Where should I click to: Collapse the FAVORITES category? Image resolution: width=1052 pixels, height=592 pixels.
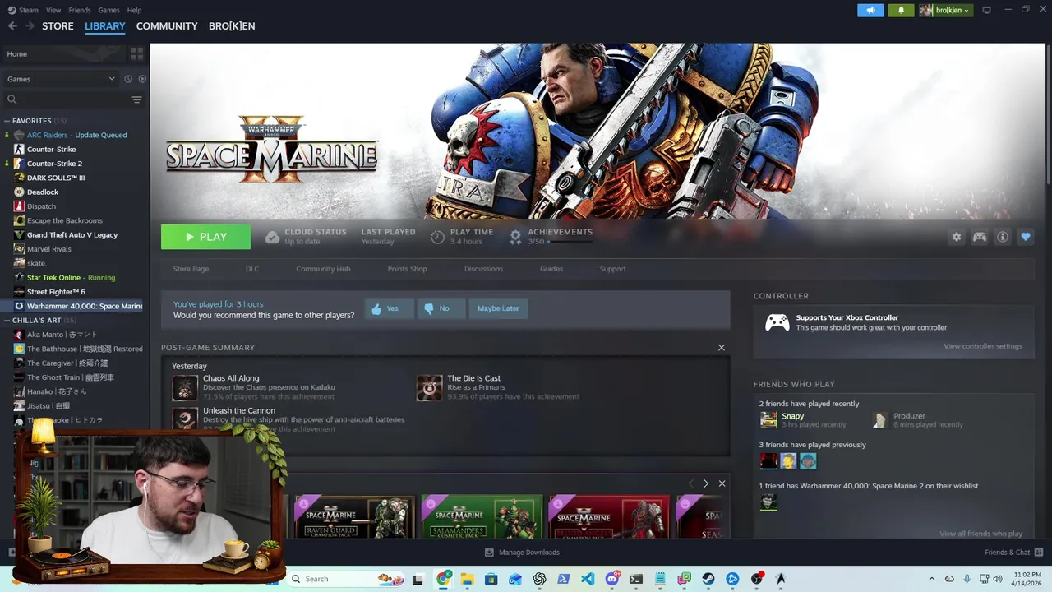(7, 121)
